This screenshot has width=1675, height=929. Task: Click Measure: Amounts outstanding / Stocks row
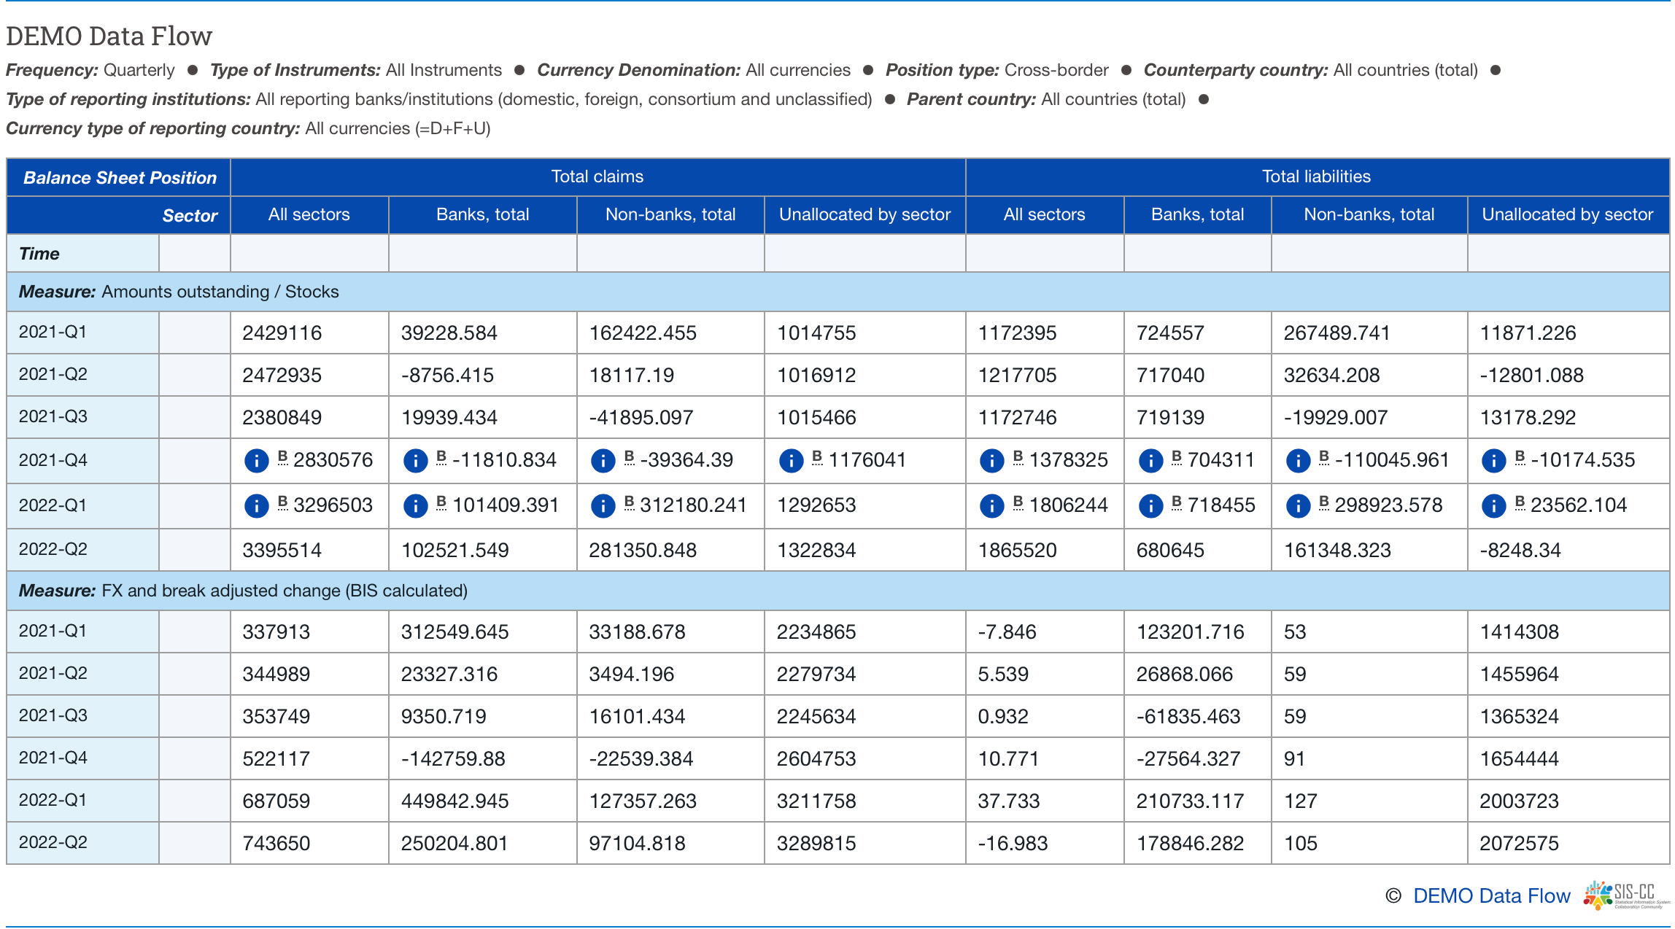coord(179,292)
